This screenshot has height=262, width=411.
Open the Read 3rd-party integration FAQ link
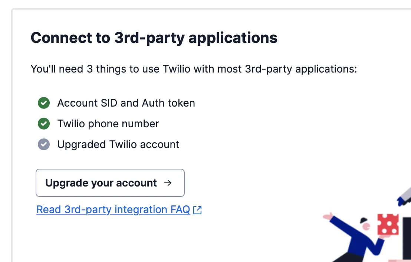pyautogui.click(x=119, y=210)
